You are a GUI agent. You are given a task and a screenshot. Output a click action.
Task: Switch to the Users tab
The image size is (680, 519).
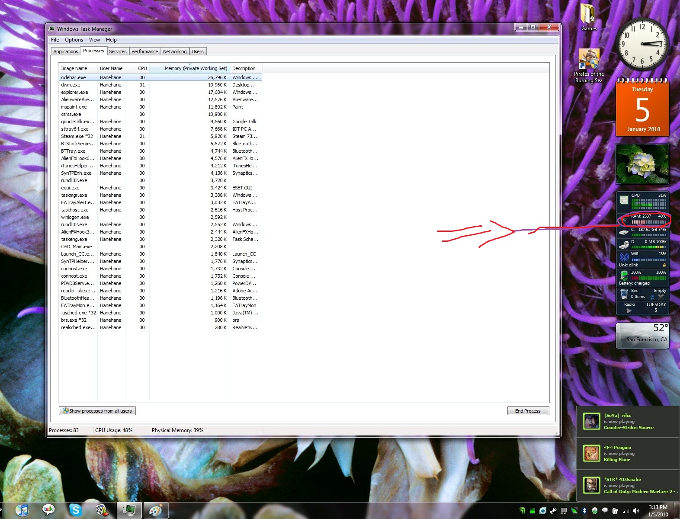click(x=198, y=51)
